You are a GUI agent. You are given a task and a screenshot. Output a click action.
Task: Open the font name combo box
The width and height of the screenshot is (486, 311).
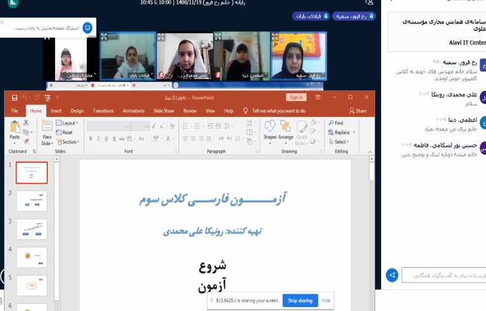pos(109,126)
